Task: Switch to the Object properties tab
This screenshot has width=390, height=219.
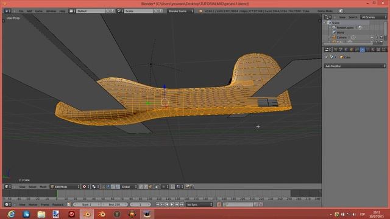Action: point(352,50)
